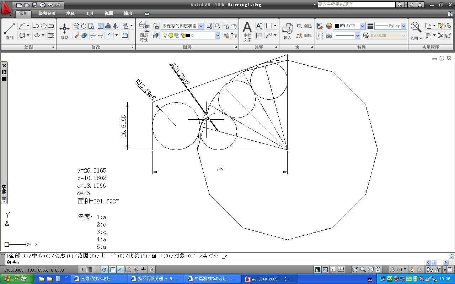Click the Save icon in quick access toolbar
This screenshot has width=455, height=284.
(x=35, y=5)
